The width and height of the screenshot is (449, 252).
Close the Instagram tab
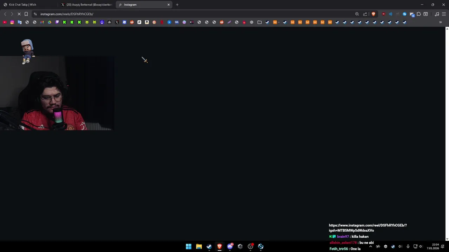click(x=169, y=5)
